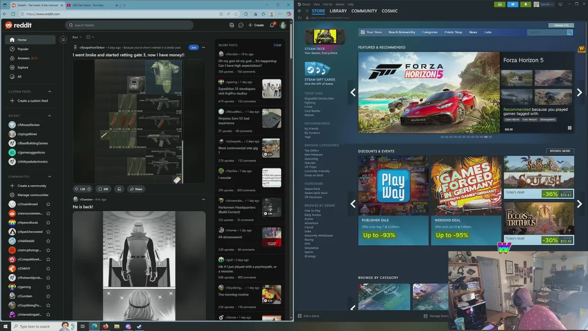This screenshot has width=588, height=331.
Task: Favorite r/ApexUncovered with star
Action: (48, 232)
